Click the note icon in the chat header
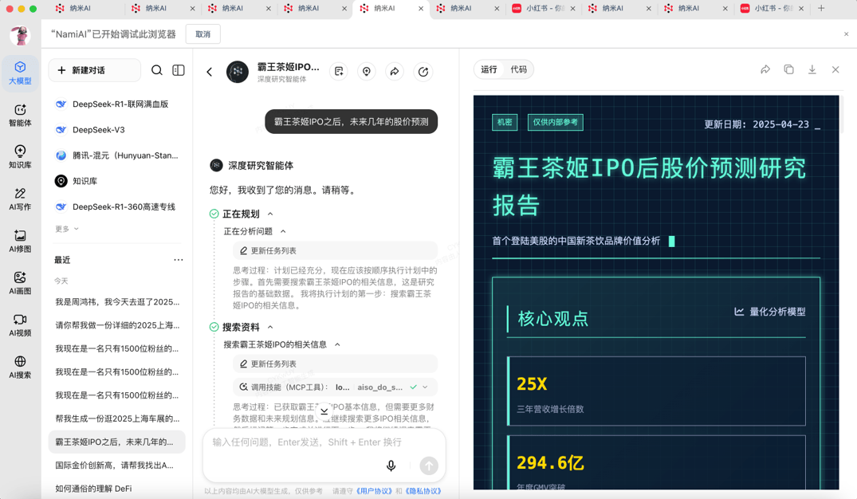857x499 pixels. (x=340, y=72)
